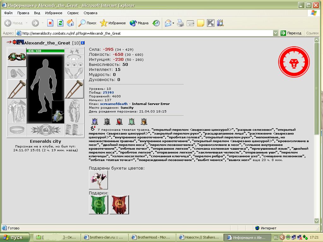Open the address bar URL dropdown
The image size is (323, 242).
(x=275, y=33)
